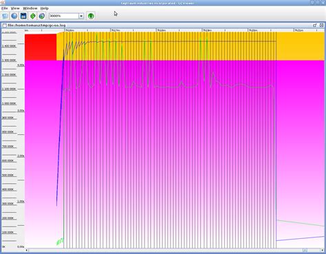Click the Open URL globe icon

click(x=14, y=16)
